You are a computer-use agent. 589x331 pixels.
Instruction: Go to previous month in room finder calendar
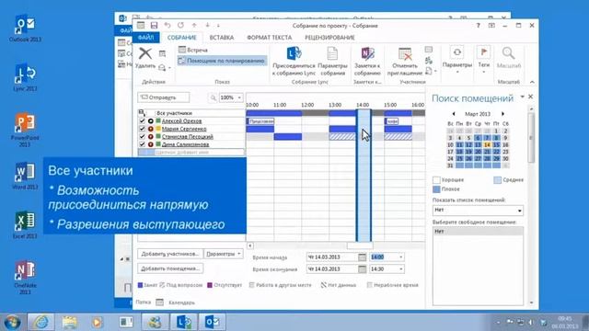tap(454, 114)
